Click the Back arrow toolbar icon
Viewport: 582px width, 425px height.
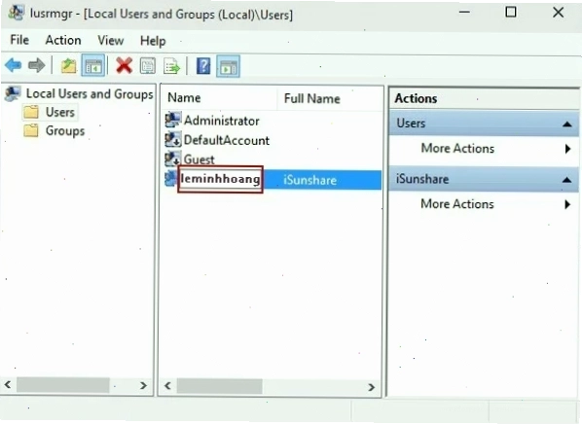[x=14, y=65]
